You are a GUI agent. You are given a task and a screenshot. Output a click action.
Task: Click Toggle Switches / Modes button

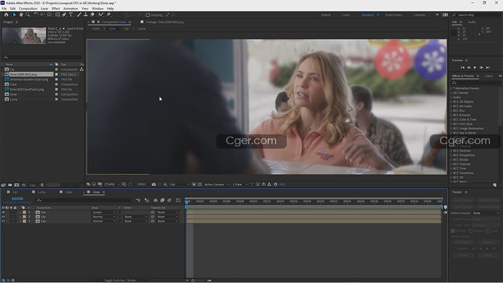pyautogui.click(x=120, y=281)
